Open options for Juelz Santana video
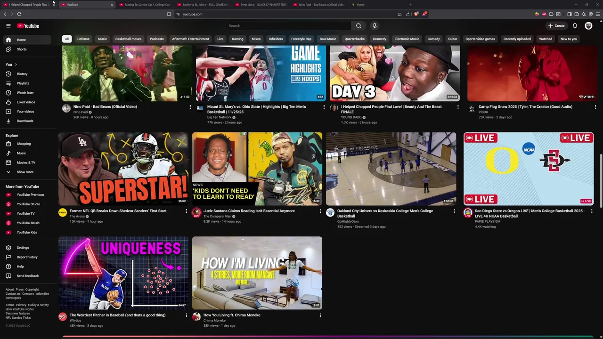This screenshot has height=339, width=603. 320,211
